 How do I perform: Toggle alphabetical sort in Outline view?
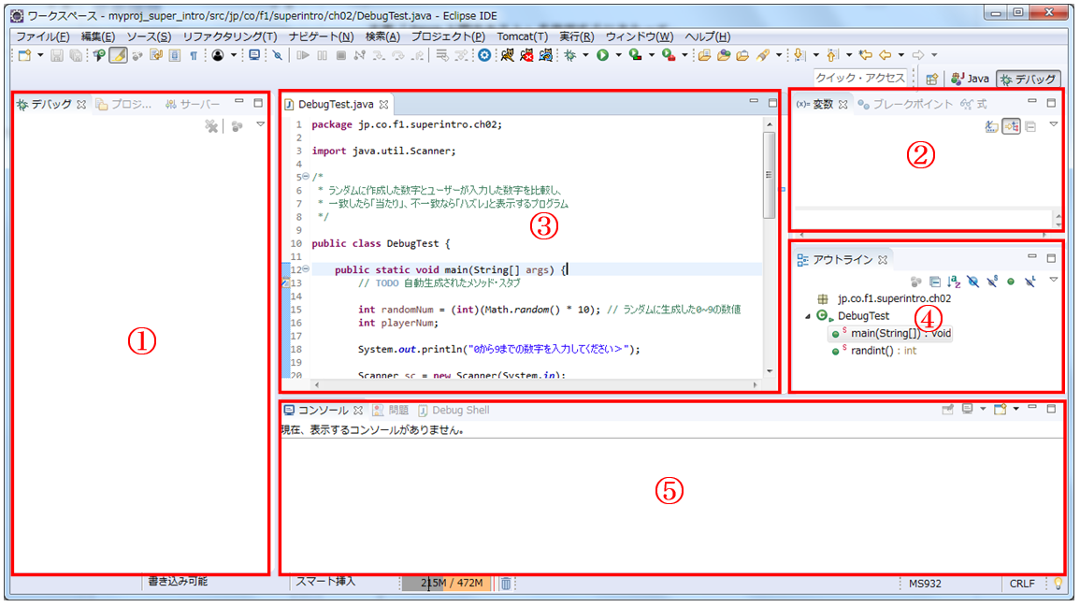pos(954,281)
